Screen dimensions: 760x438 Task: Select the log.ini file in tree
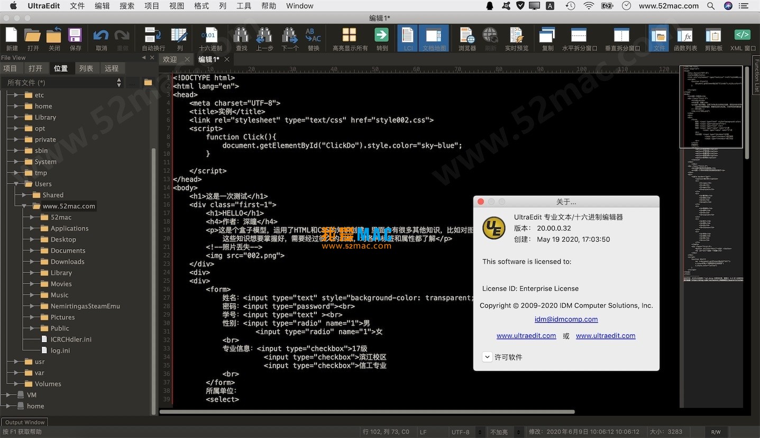(x=60, y=351)
